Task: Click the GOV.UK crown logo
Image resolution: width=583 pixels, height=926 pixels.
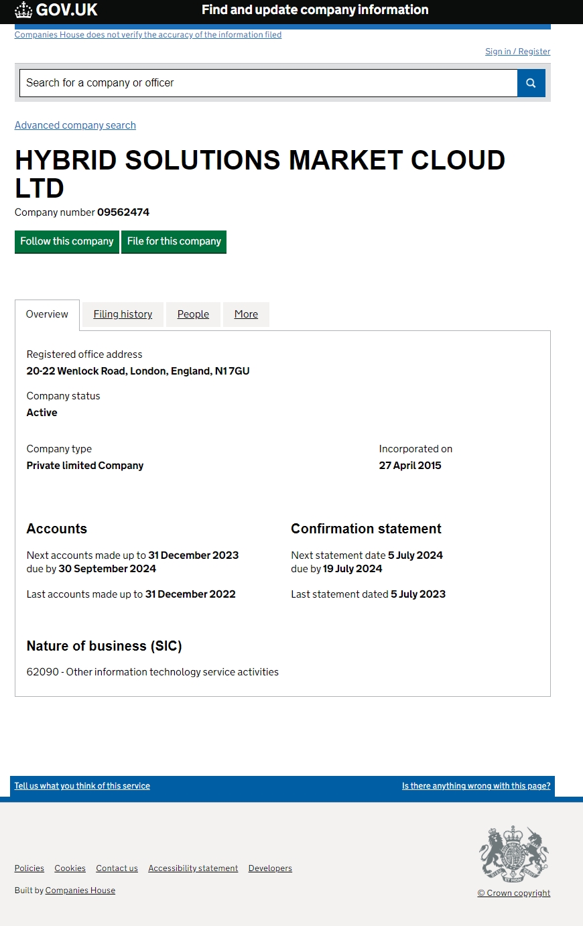Action: (x=24, y=10)
